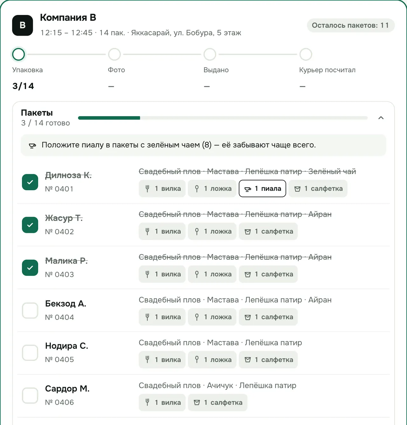Screen dimensions: 407x425
Task: Select the Курьер посчитал step circle
Action: click(306, 54)
